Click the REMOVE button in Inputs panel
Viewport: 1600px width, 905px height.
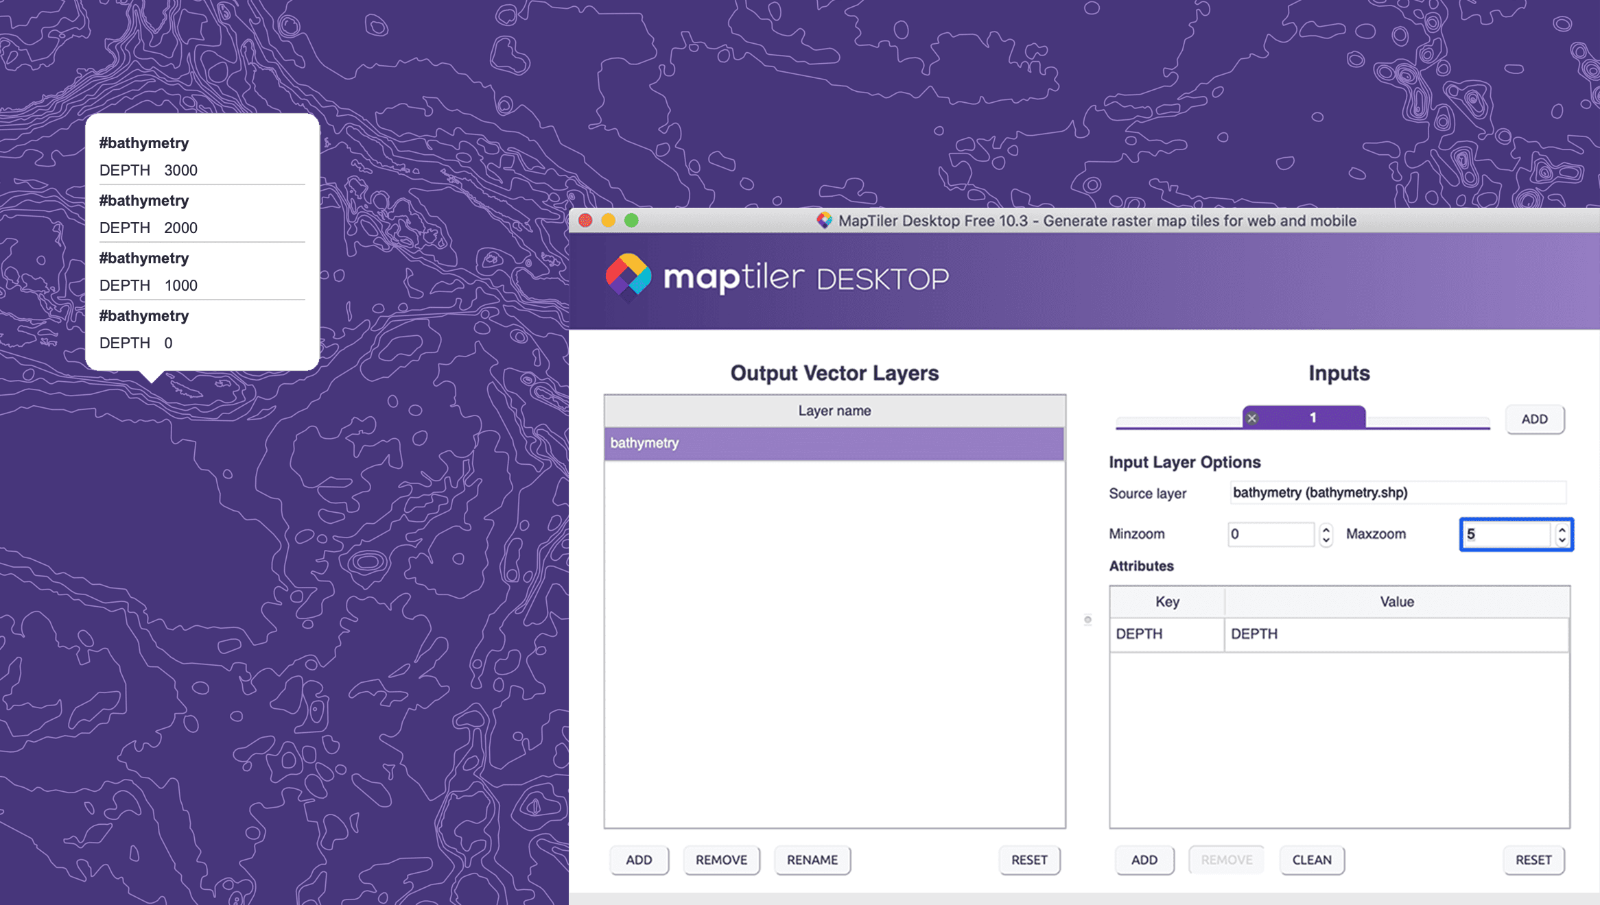(x=1222, y=859)
